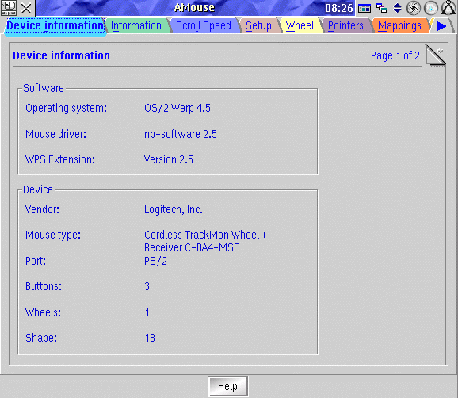Viewport: 458px width, 398px height.
Task: Turn the page corner to page 2
Action: (436, 55)
